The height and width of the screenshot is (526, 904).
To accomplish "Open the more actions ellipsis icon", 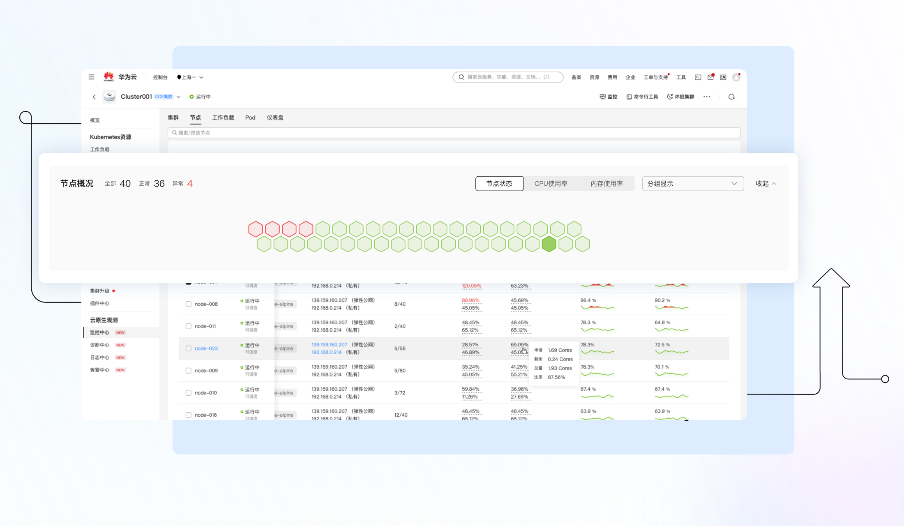I will 707,97.
